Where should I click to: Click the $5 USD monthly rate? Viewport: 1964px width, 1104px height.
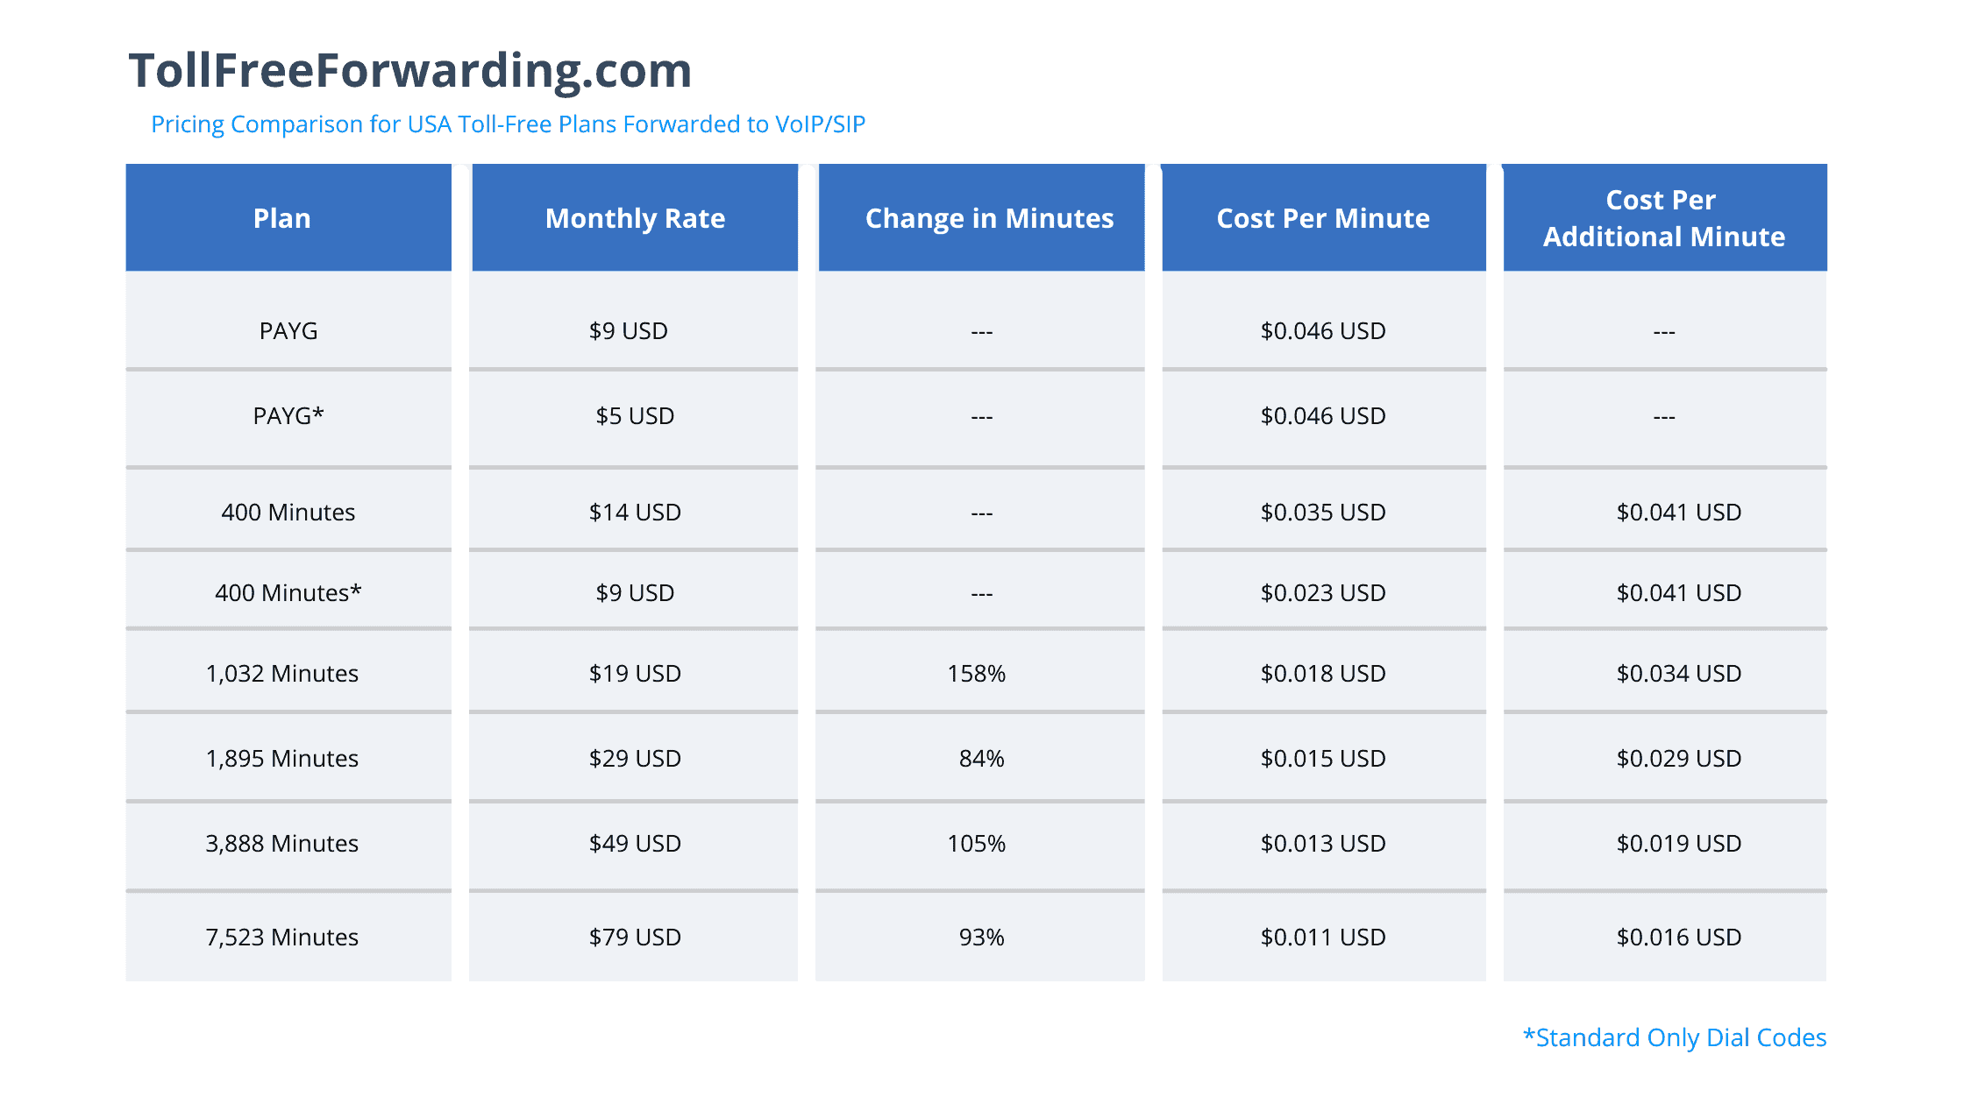[635, 415]
